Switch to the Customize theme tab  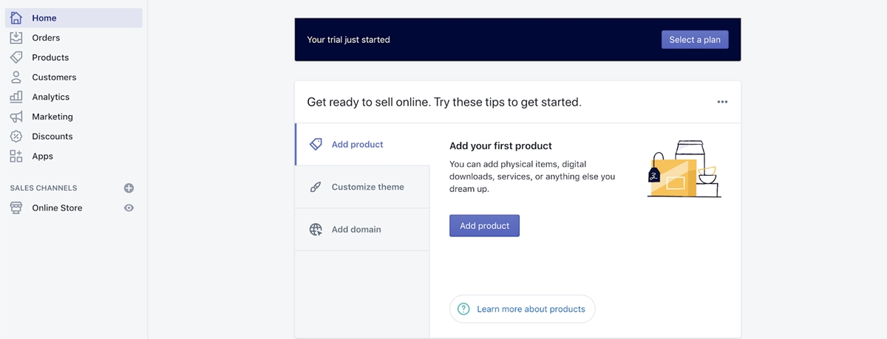pos(362,187)
